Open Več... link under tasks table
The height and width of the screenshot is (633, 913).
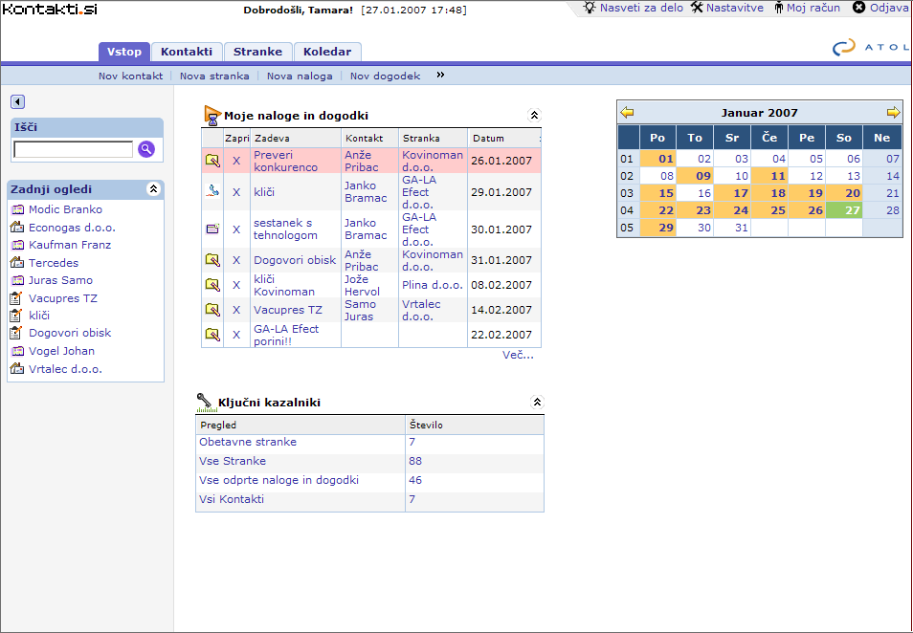(x=518, y=355)
